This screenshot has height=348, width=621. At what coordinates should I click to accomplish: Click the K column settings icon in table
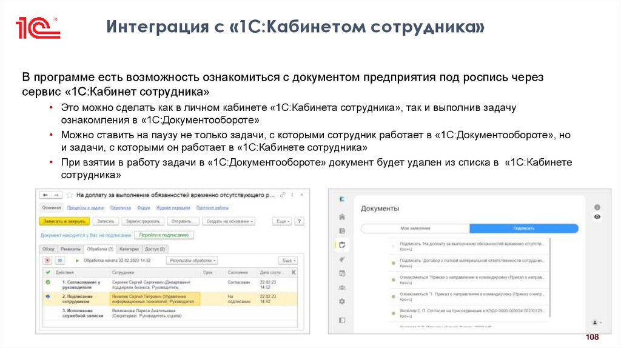[294, 272]
